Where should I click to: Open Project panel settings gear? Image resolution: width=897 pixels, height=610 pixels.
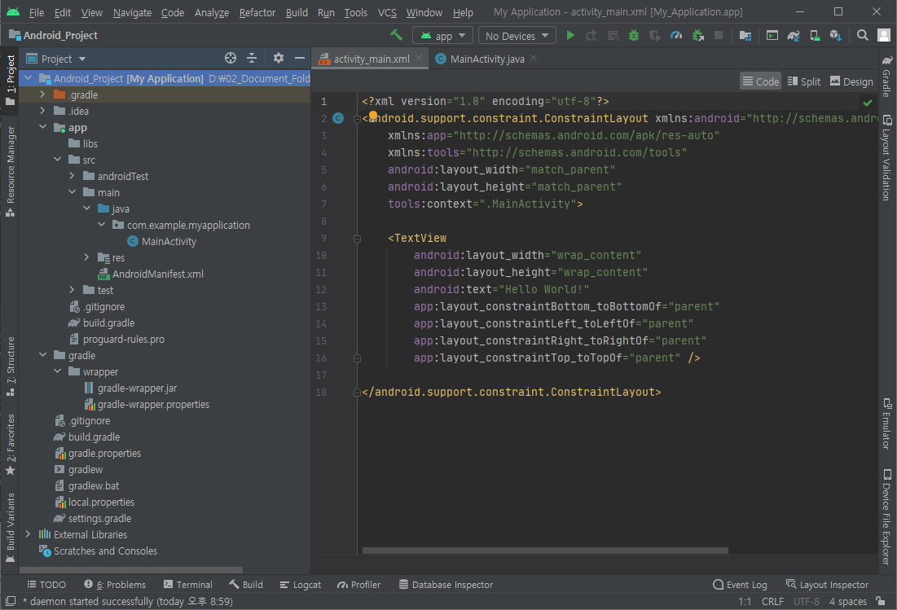(279, 58)
